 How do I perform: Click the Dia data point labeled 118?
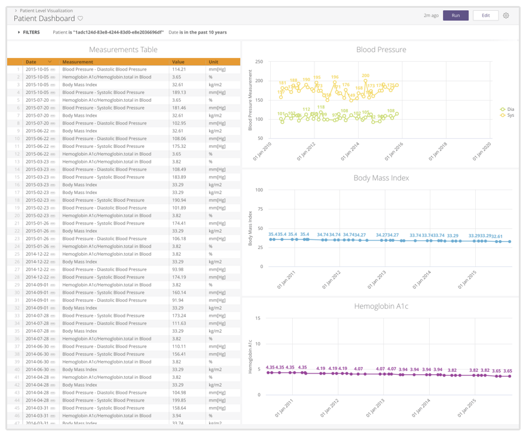(x=321, y=113)
